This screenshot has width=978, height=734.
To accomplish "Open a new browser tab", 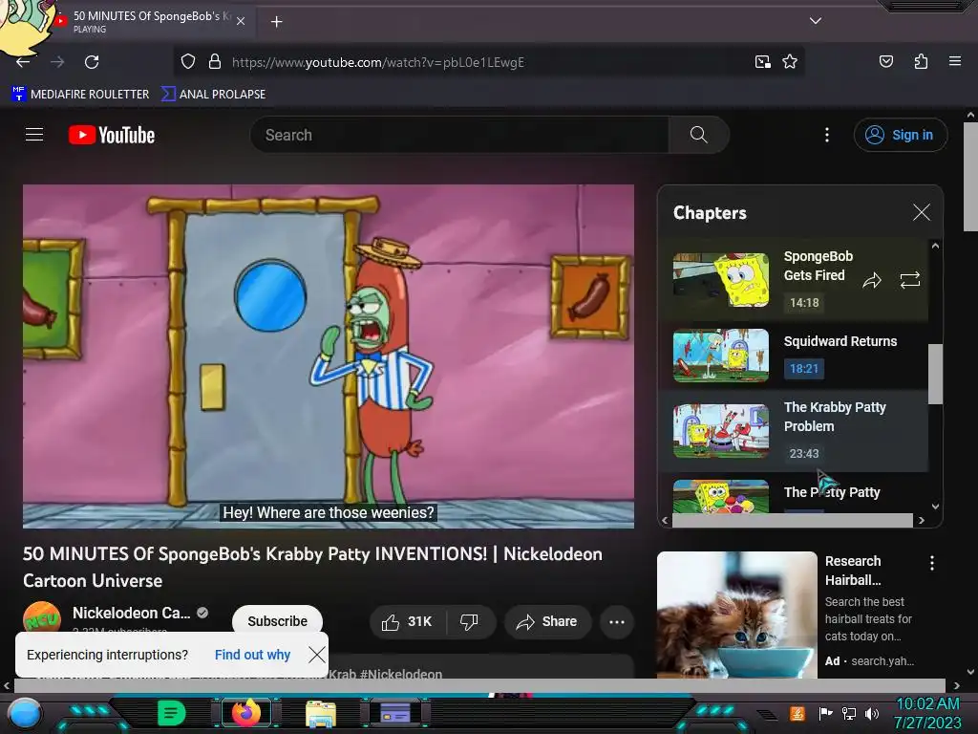I will (276, 22).
